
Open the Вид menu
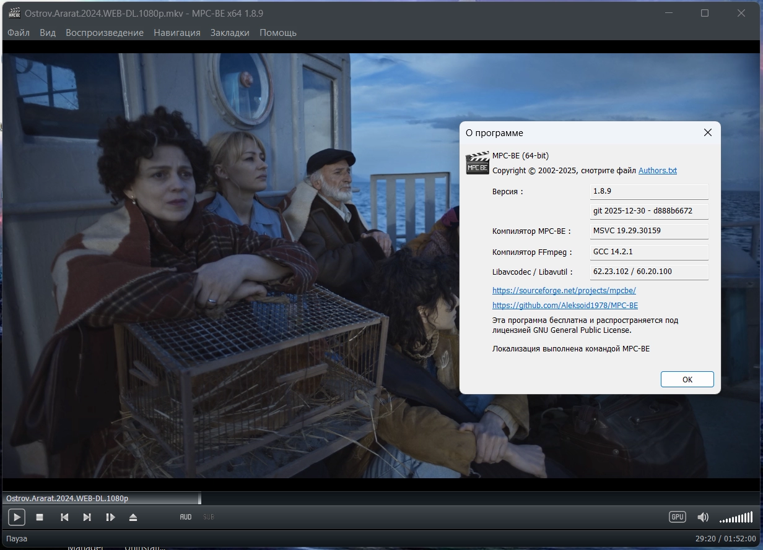(x=48, y=33)
